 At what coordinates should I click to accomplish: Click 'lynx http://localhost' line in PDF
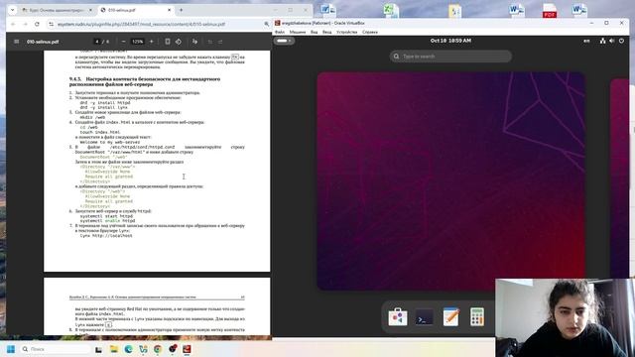[106, 236]
